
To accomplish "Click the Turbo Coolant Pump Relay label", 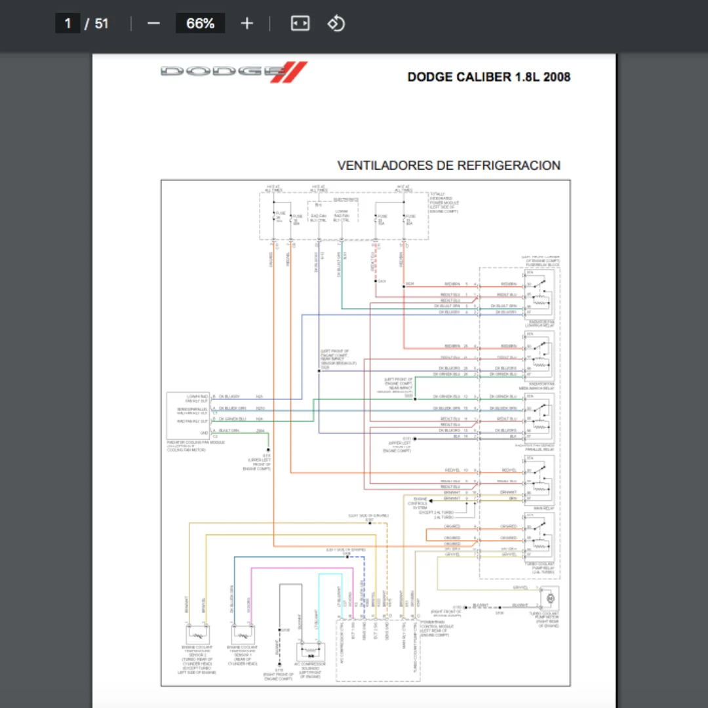I will 540,568.
